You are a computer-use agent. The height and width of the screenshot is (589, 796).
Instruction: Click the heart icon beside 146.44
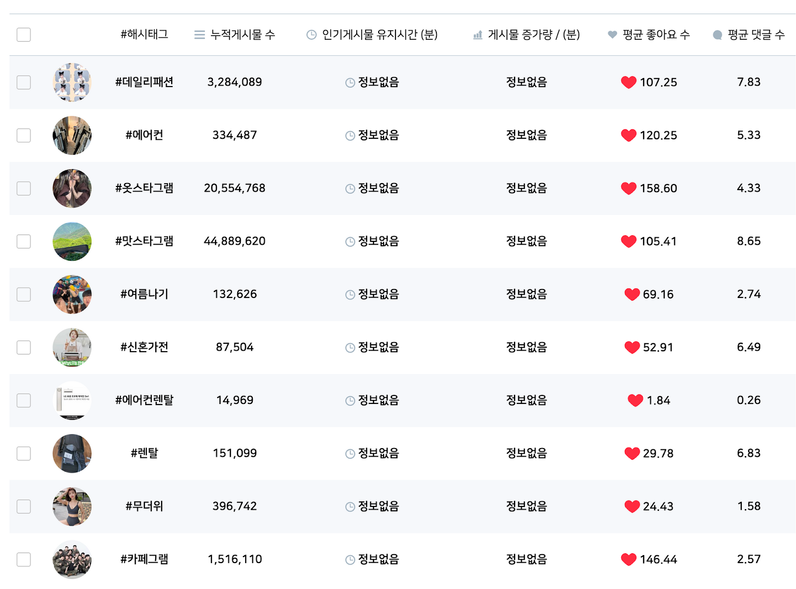(628, 559)
